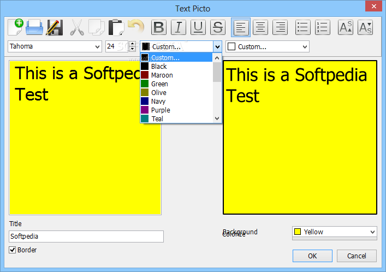Click the Cancel button
386x272 pixels.
[357, 256]
